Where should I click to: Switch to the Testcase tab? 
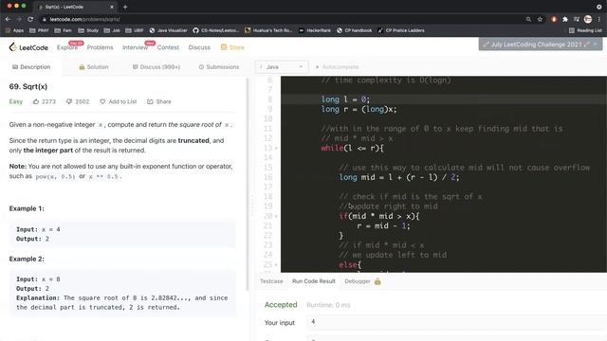point(271,281)
